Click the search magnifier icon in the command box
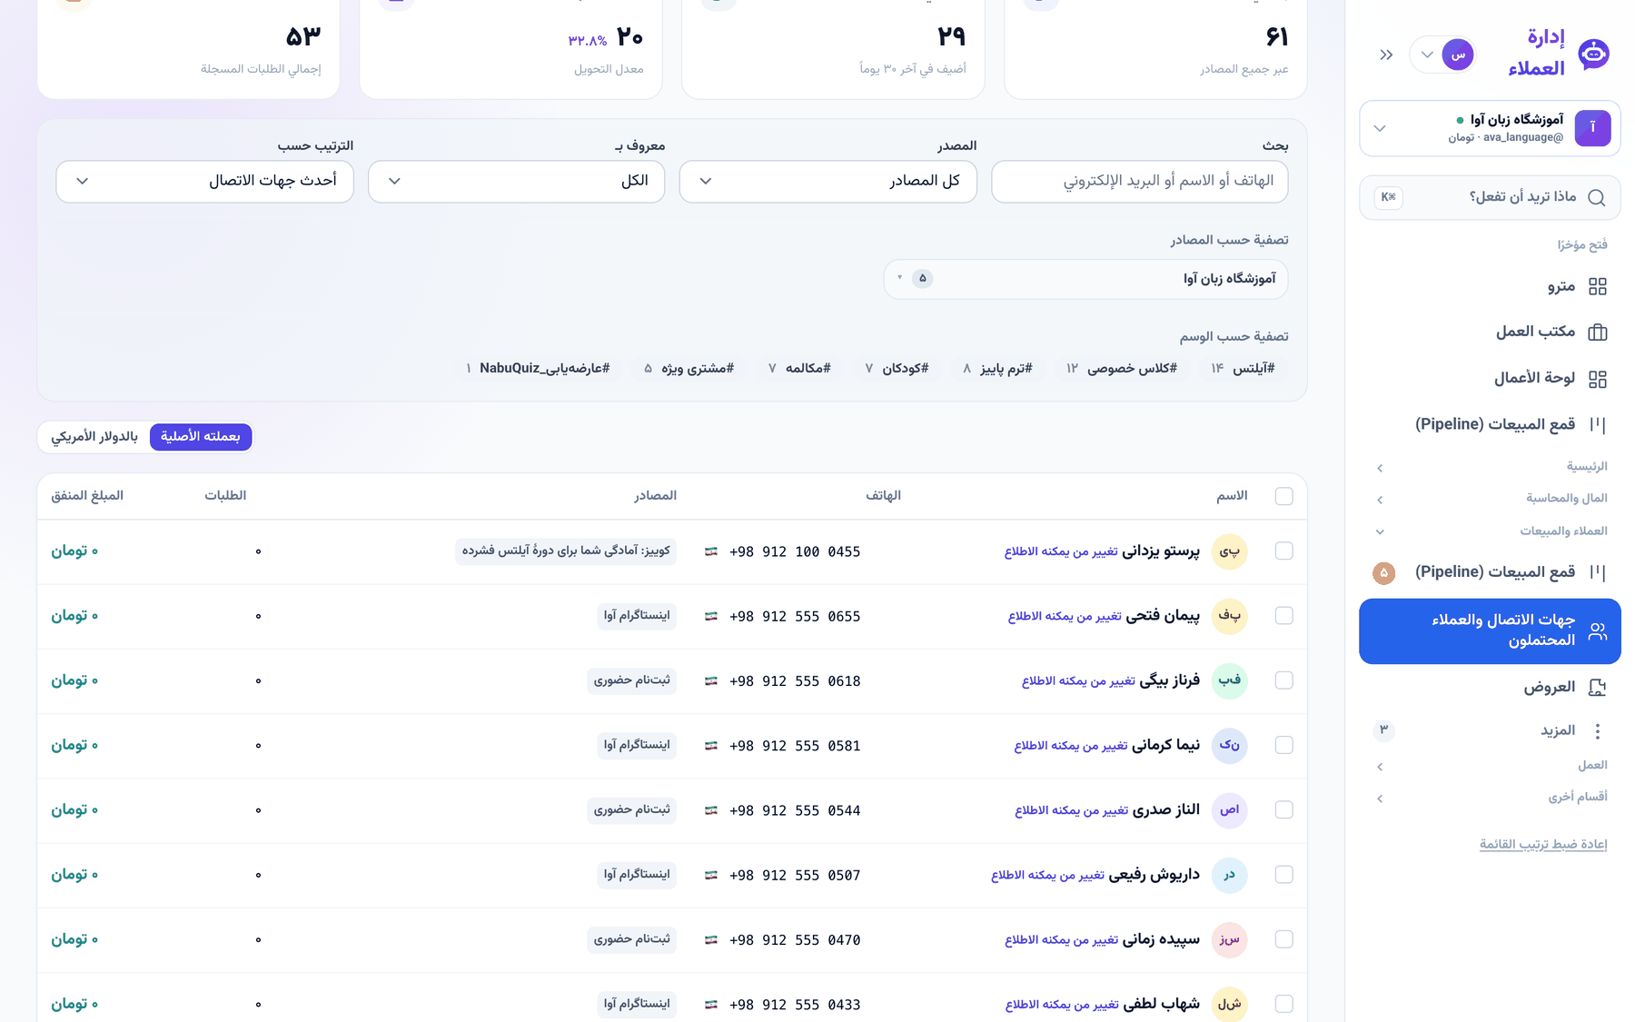Screen dimensions: 1635x1022 (x=1596, y=197)
